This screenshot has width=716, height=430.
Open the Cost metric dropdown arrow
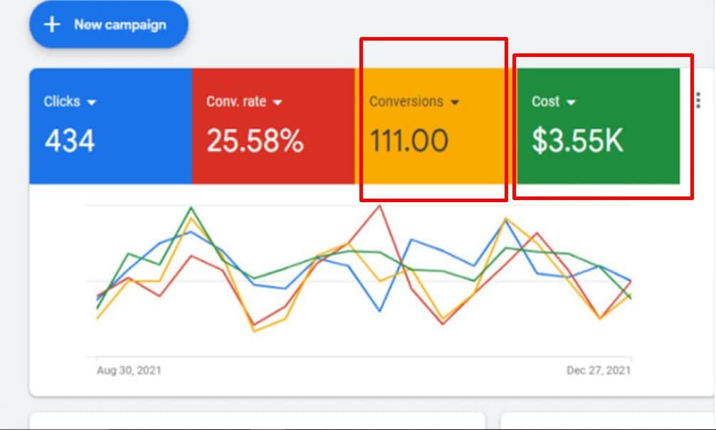(x=571, y=103)
